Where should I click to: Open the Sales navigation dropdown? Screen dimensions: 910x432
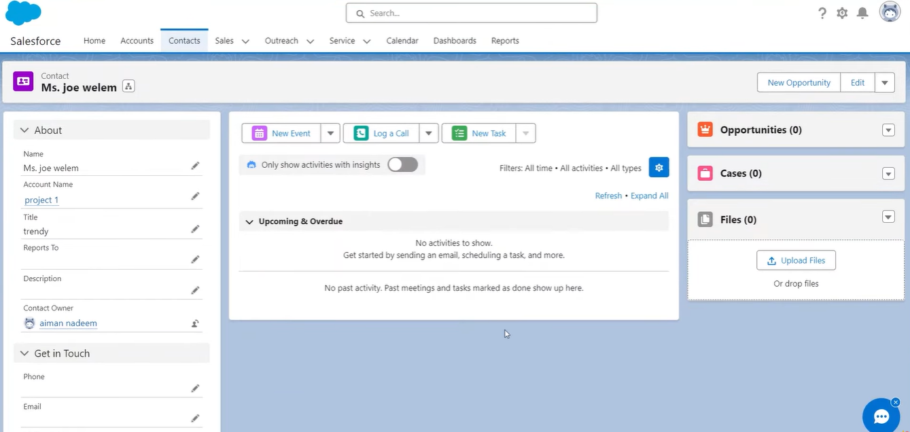[245, 41]
